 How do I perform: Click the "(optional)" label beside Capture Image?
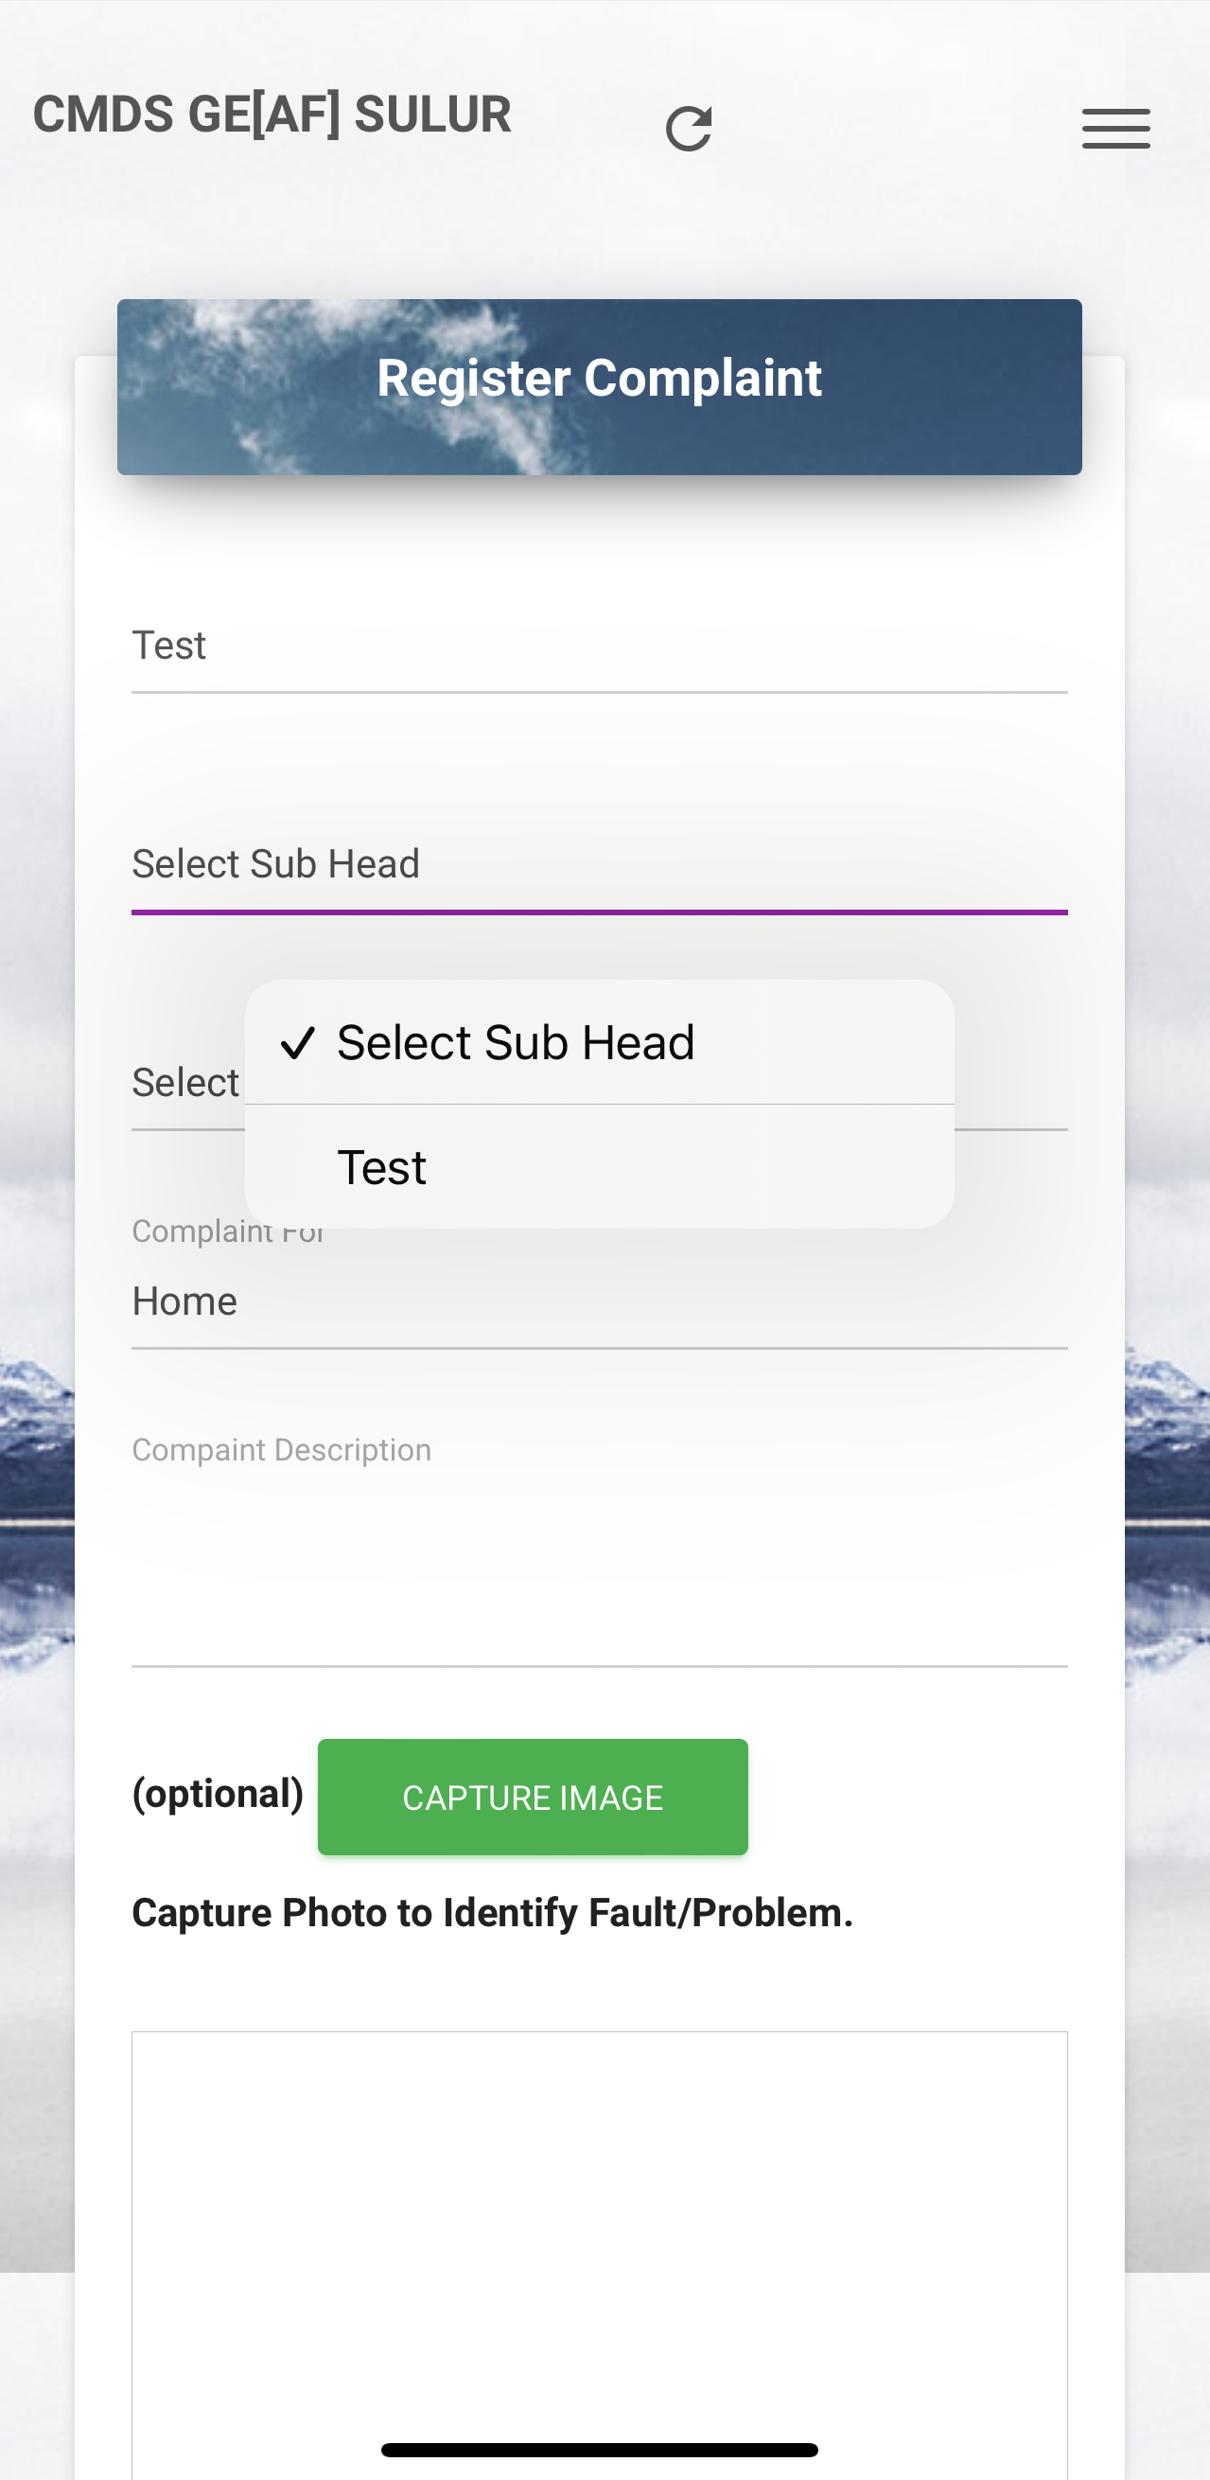218,1795
